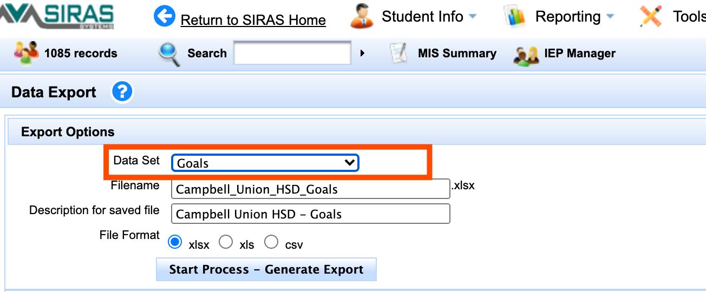Click the Reporting bar chart icon

[515, 16]
